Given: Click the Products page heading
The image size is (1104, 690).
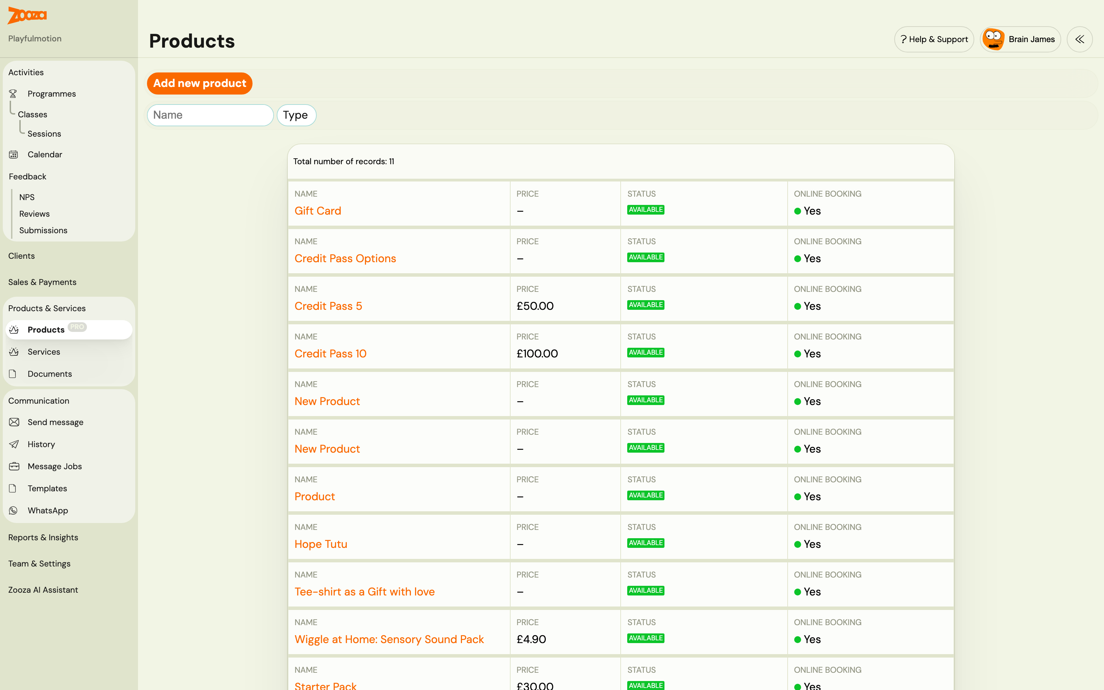Looking at the screenshot, I should [x=192, y=41].
